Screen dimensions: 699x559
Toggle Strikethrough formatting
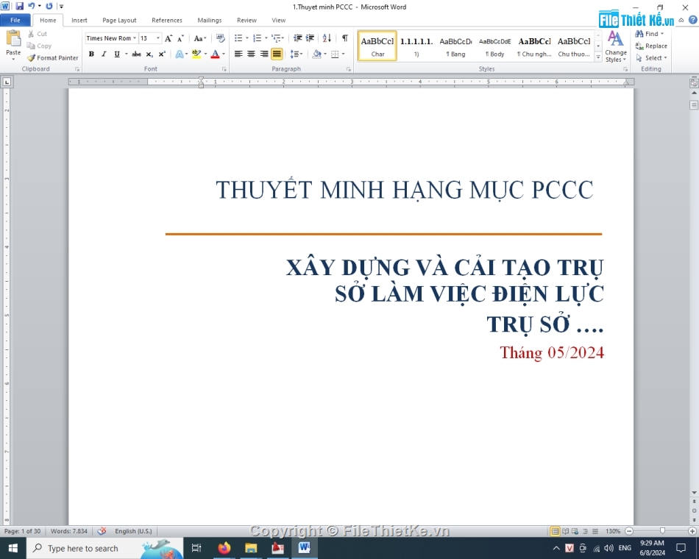click(136, 54)
